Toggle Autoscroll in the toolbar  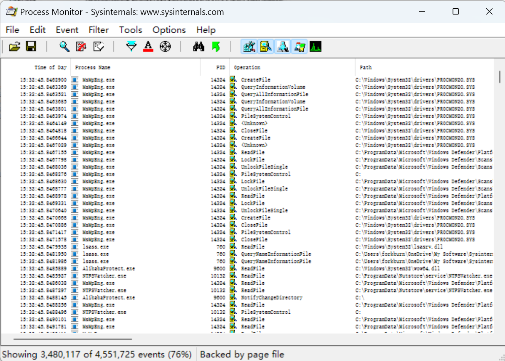(x=81, y=46)
